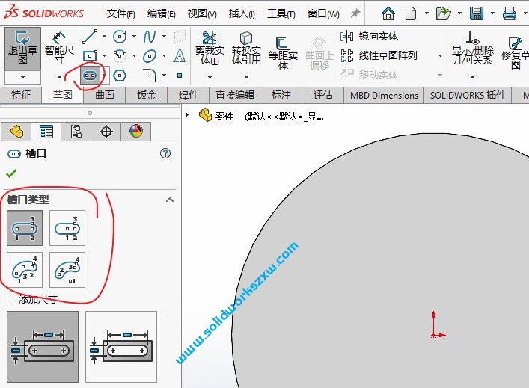Click the Slot tool in sketch toolbar
Screen dimensions: 529x388
90,76
